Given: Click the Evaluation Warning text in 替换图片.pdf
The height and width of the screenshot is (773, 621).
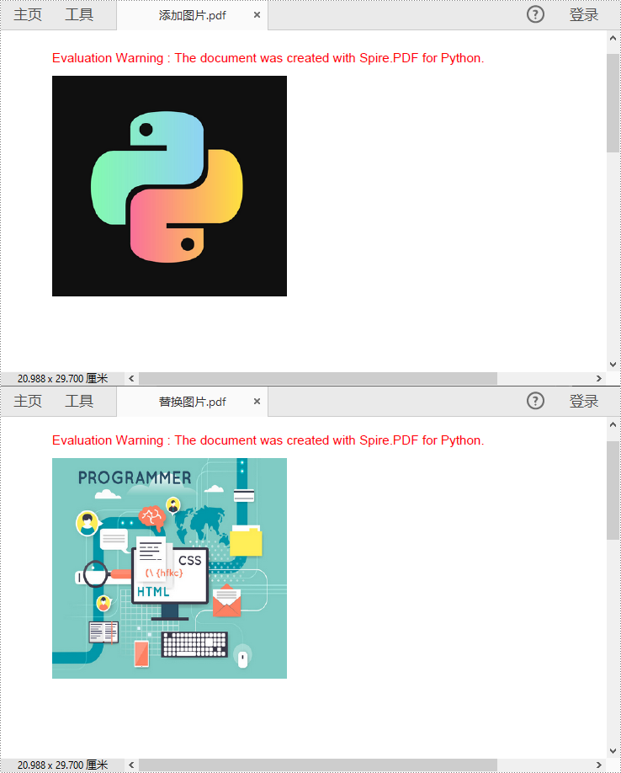Looking at the screenshot, I should coord(268,440).
